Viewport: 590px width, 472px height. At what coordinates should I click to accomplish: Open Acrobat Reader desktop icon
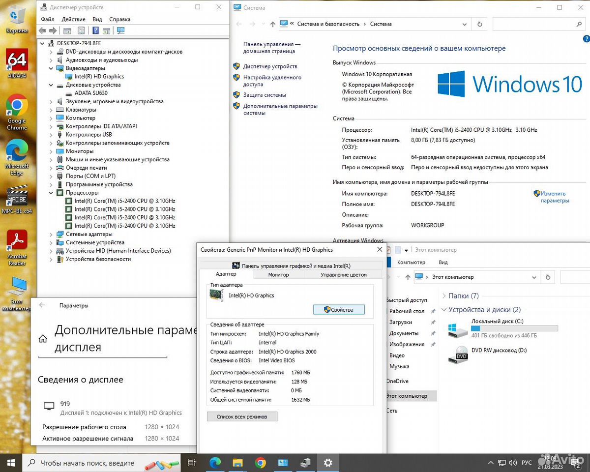[x=17, y=248]
